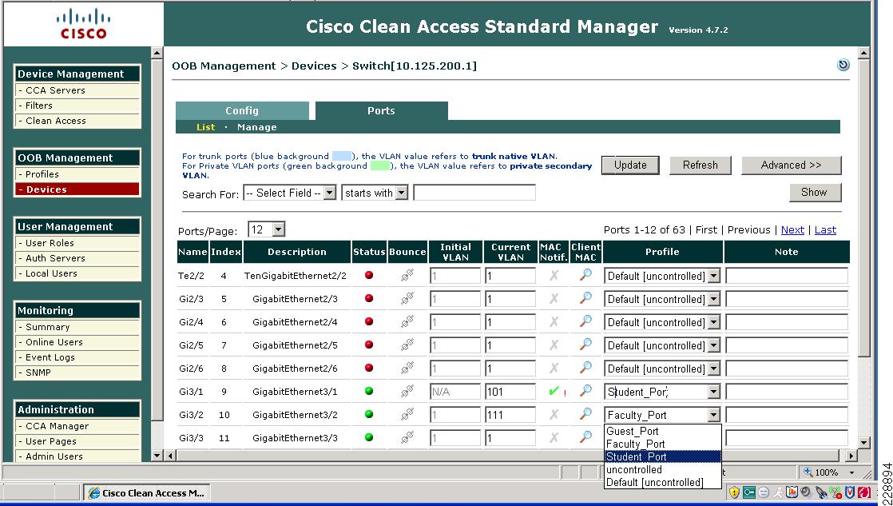Image resolution: width=893 pixels, height=506 pixels.
Task: Click the refresh icon beside the Switch breadcrumb
Action: point(843,65)
